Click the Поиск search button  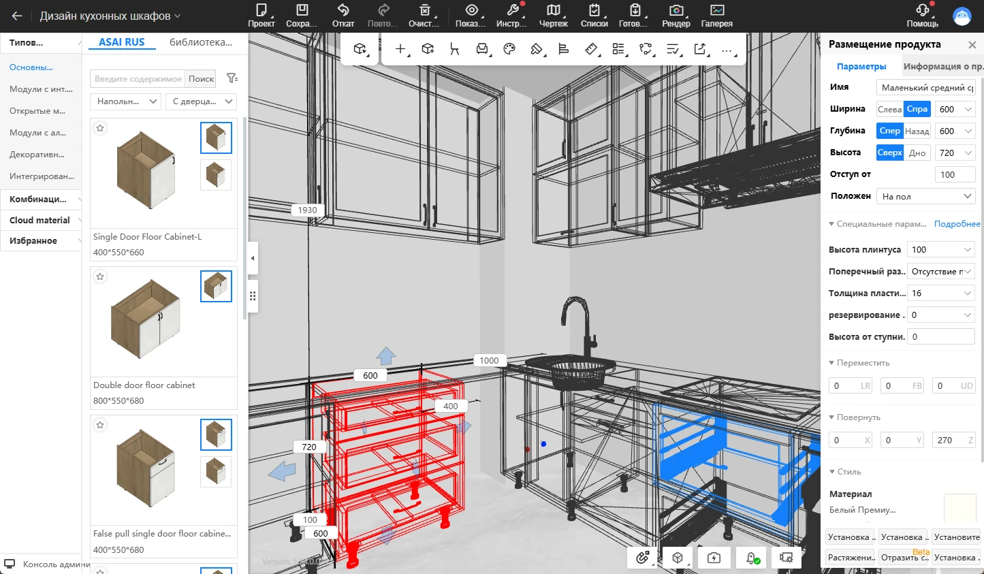201,78
